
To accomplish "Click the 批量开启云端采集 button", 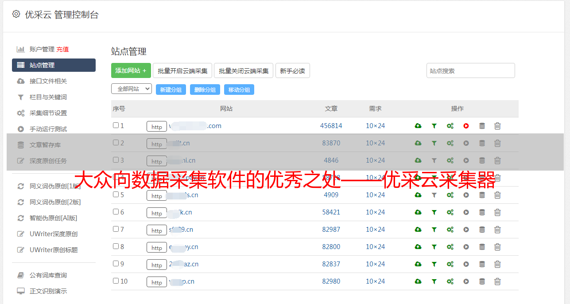I will pos(182,70).
